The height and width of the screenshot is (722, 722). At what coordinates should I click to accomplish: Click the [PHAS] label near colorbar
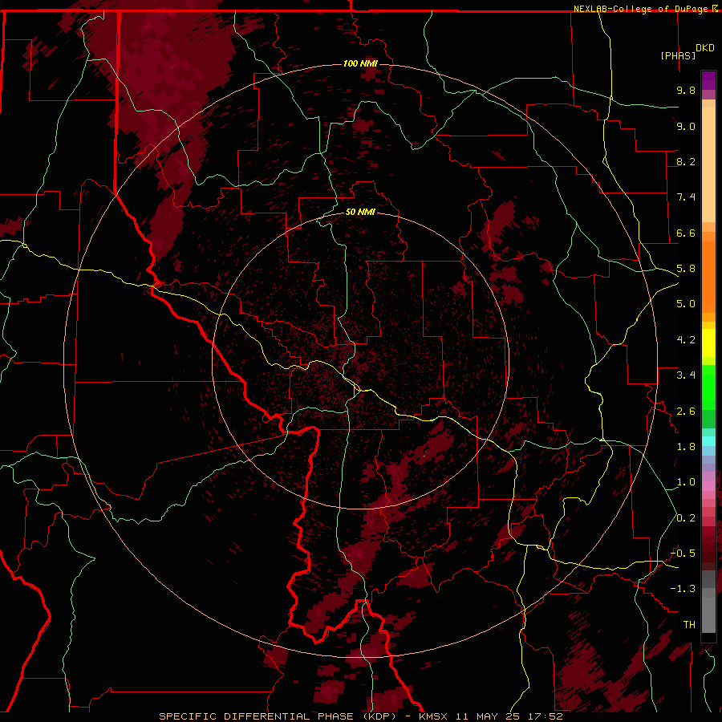pos(678,55)
